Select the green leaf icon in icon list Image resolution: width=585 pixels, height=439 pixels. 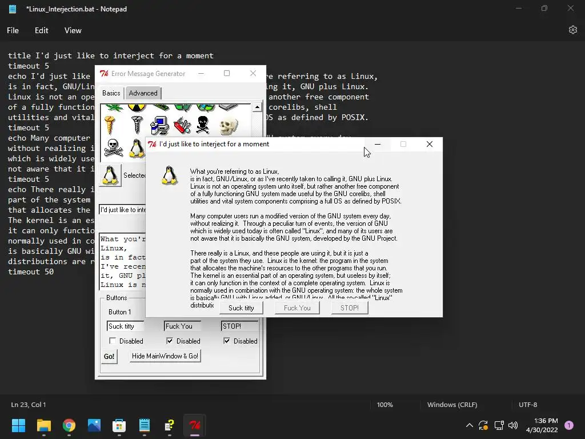click(x=114, y=108)
